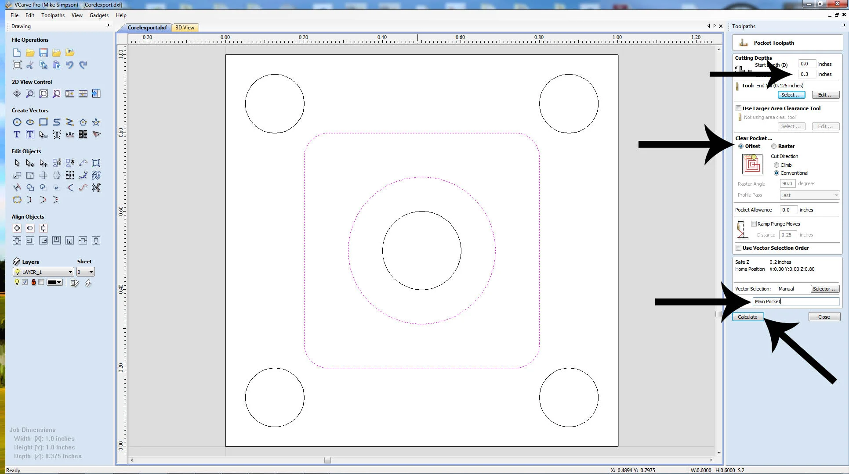Toggle layer visibility checkbox next to lightbulb
This screenshot has height=474, width=849.
(25, 282)
